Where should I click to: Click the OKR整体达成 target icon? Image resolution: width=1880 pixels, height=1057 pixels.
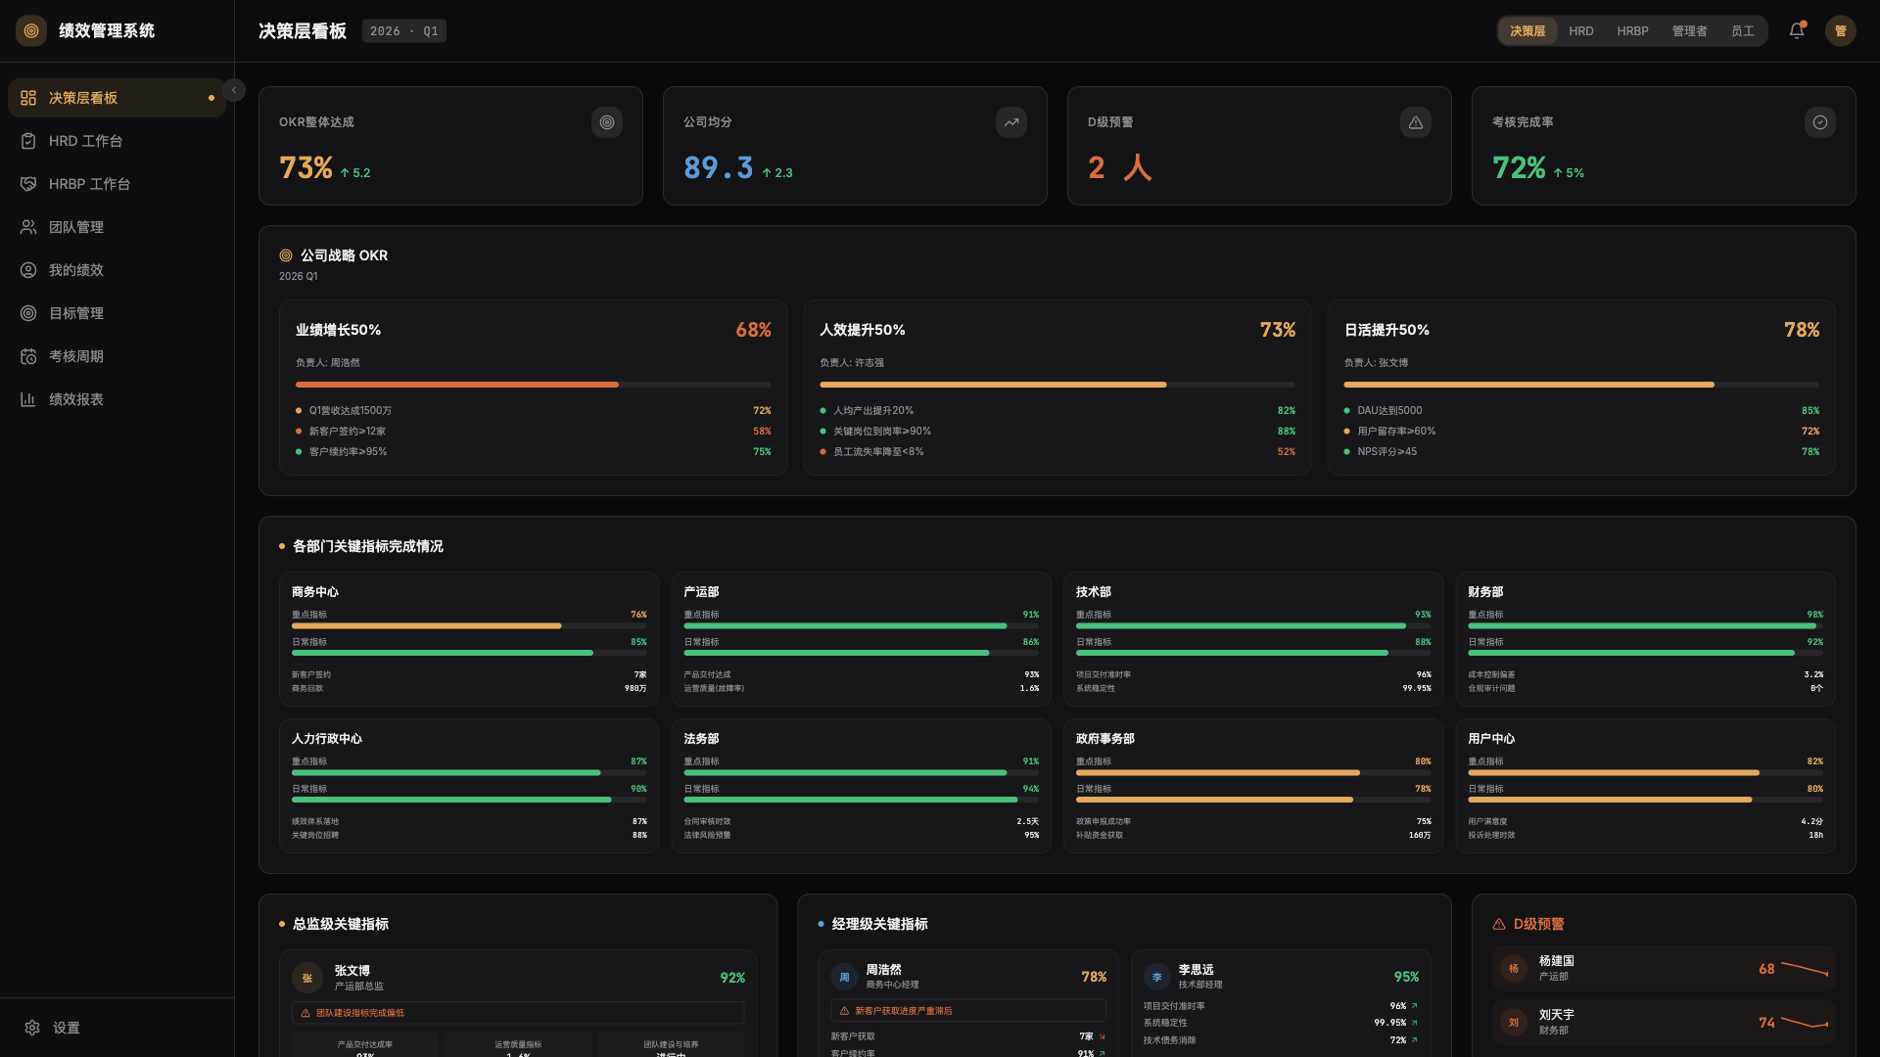click(607, 122)
